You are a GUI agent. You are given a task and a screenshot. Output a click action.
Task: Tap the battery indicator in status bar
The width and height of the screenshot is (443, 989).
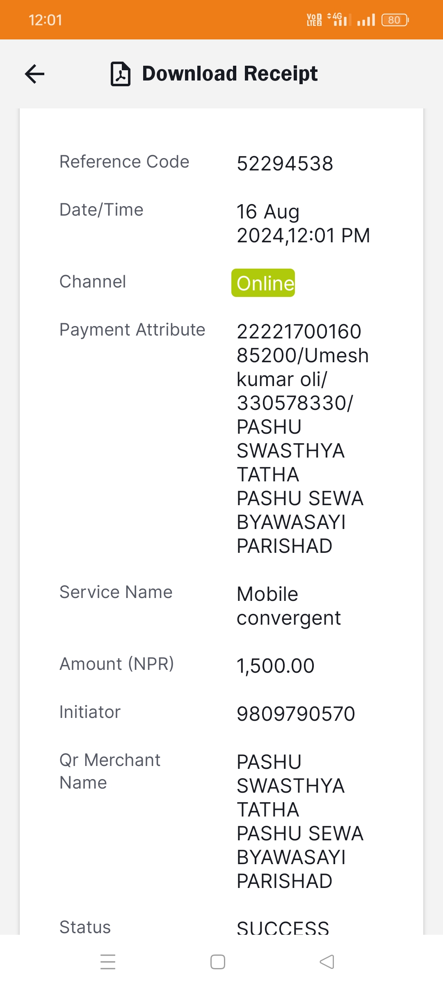click(x=395, y=20)
